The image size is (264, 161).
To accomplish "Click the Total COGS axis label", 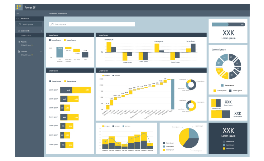I will click(x=77, y=60).
